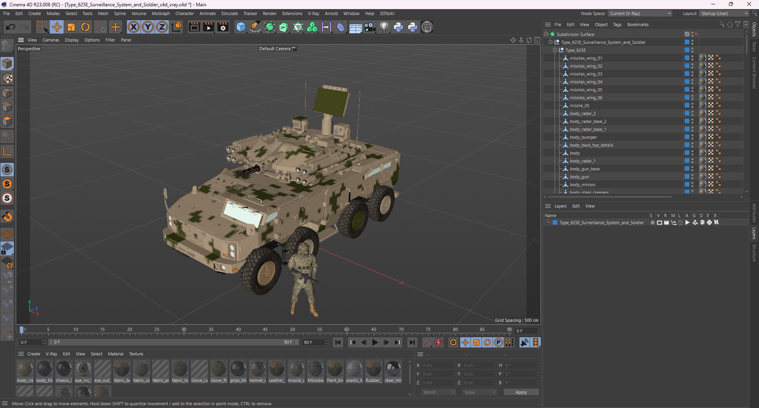Click the Apply button

click(521, 392)
